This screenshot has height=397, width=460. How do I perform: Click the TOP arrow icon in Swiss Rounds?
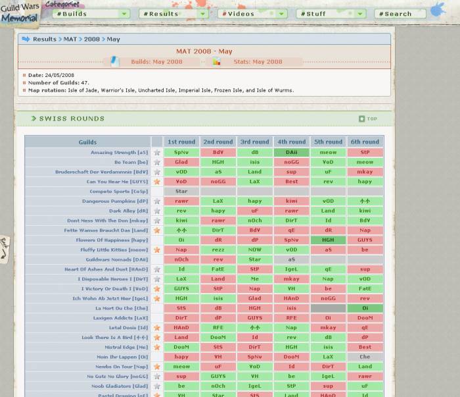point(361,119)
